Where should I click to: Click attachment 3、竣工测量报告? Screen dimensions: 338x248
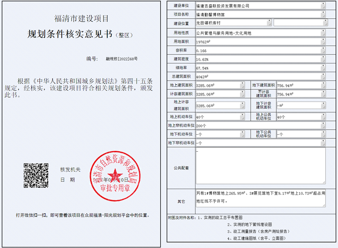258,232
